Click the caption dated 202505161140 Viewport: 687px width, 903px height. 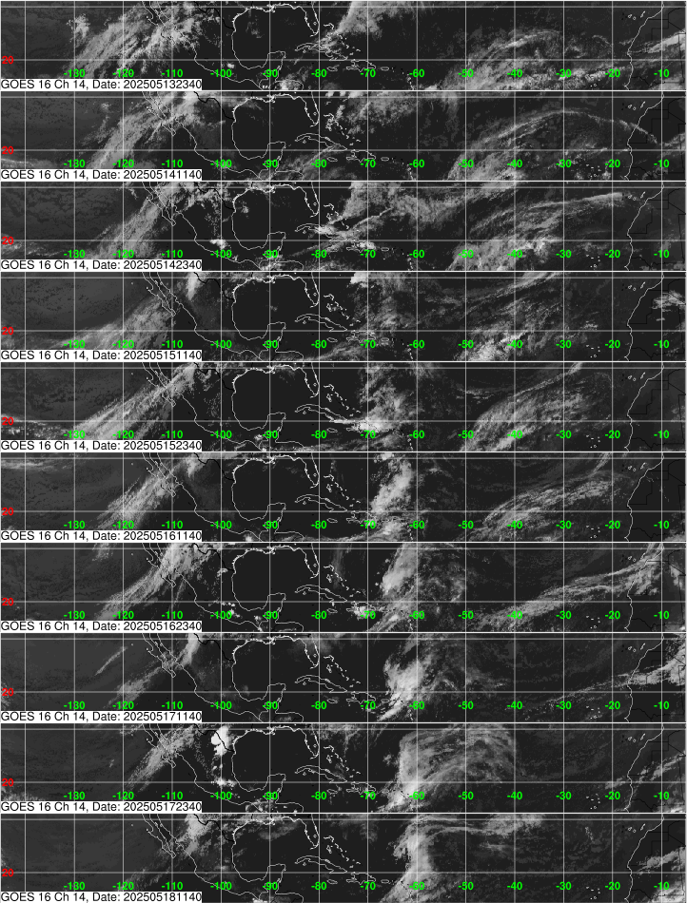pyautogui.click(x=102, y=535)
